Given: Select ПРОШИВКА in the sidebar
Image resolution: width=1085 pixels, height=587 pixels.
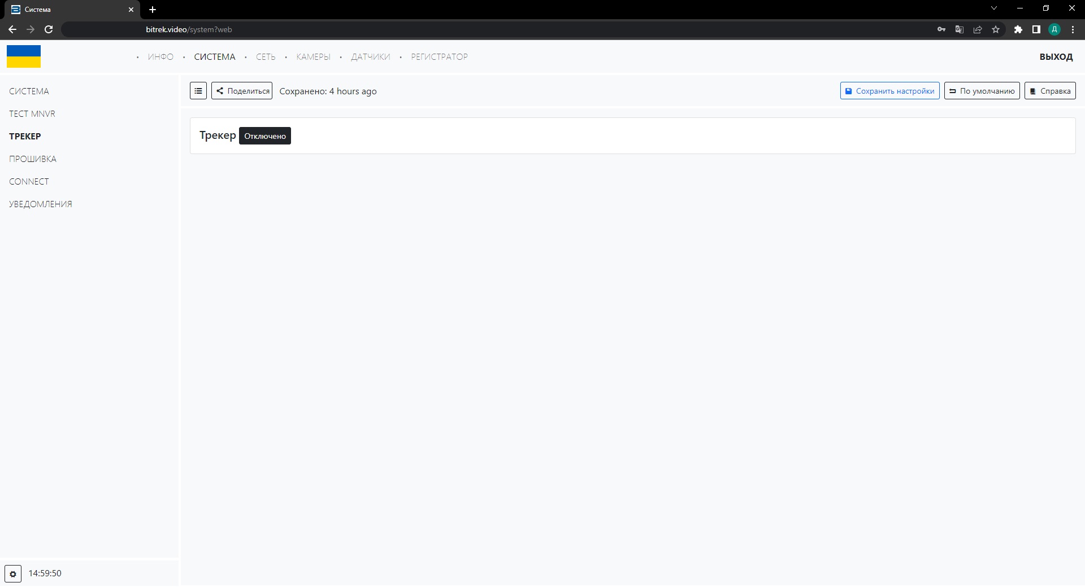Looking at the screenshot, I should pos(33,159).
